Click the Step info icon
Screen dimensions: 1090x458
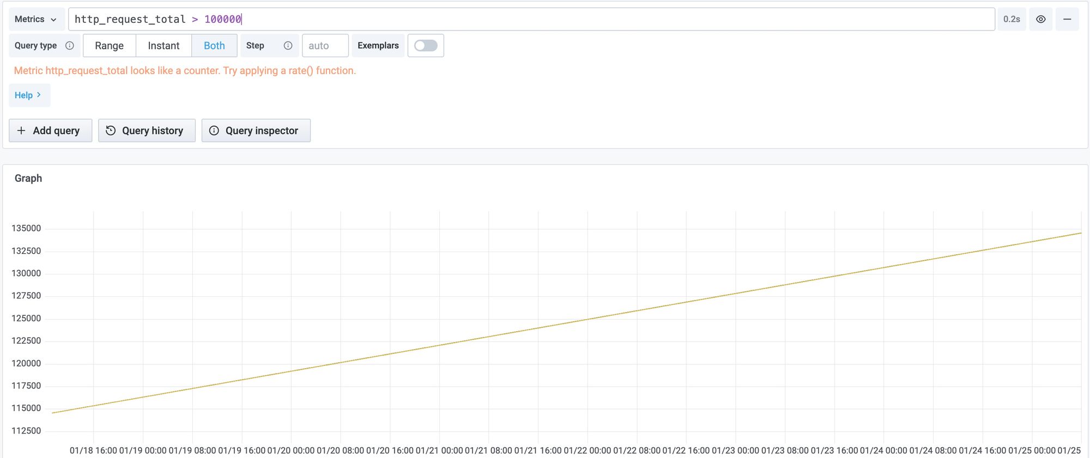coord(288,46)
